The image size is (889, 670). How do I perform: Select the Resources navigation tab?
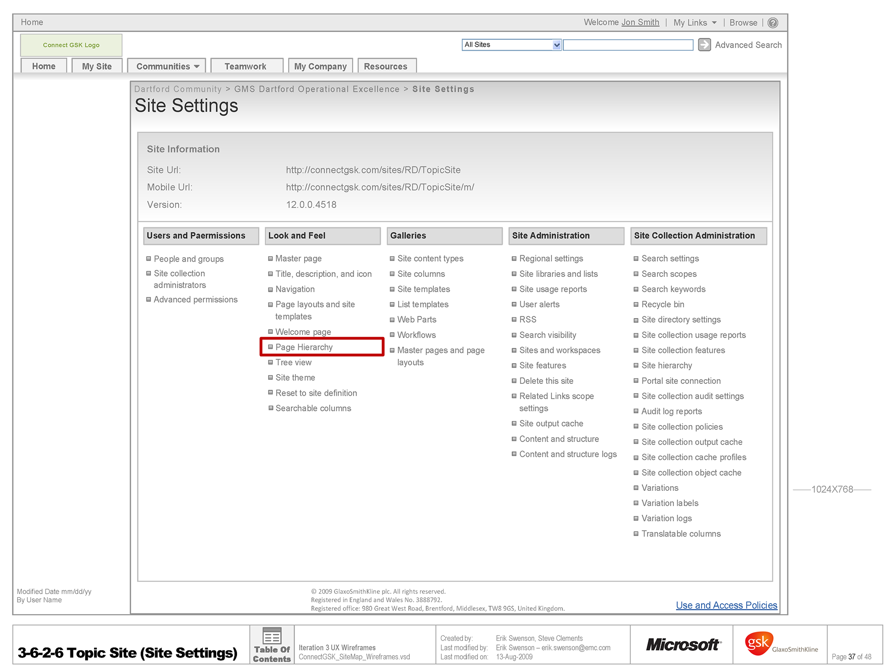pos(385,67)
